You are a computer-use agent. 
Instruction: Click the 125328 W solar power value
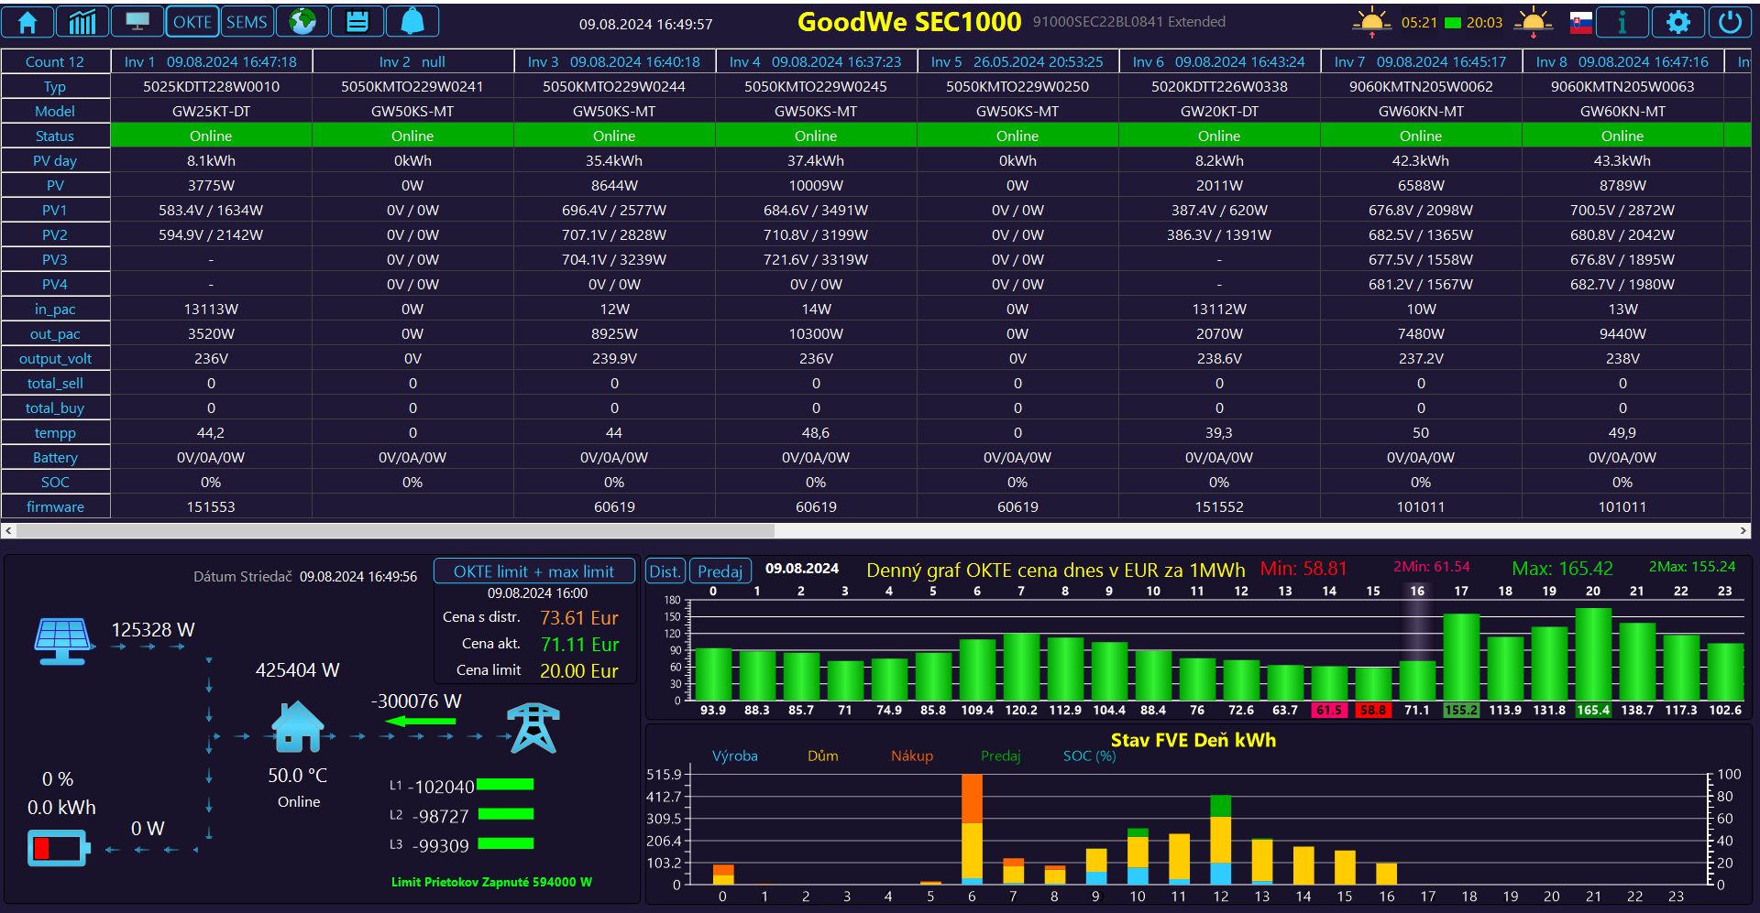153,629
